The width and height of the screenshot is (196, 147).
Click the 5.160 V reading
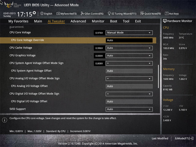(x=183, y=110)
